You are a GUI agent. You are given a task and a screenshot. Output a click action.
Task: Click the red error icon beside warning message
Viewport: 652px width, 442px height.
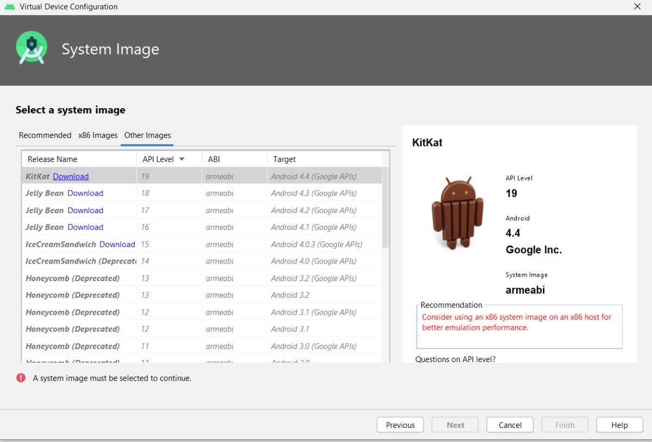21,378
